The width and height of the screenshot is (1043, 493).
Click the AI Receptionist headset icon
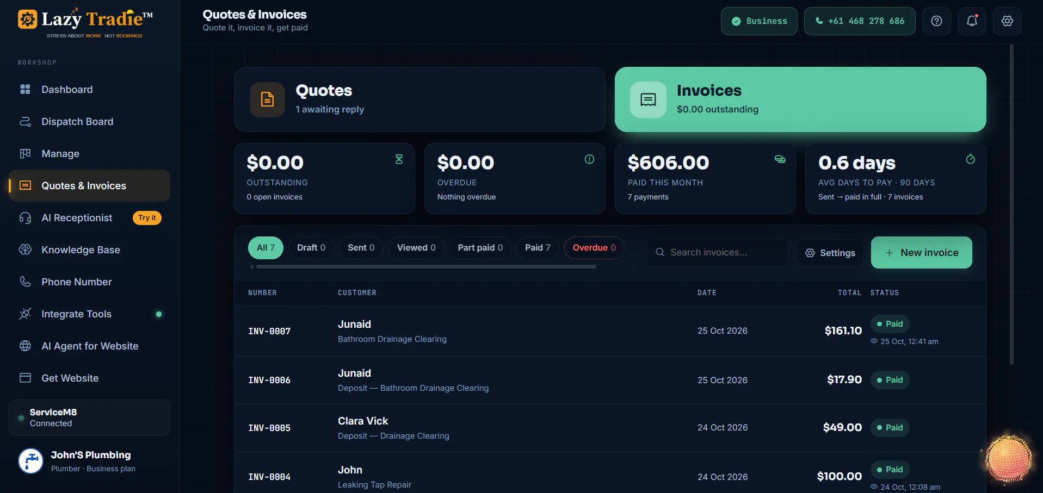click(25, 217)
